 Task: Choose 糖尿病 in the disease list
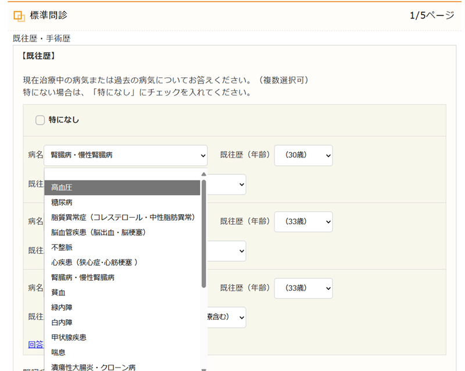tap(122, 203)
